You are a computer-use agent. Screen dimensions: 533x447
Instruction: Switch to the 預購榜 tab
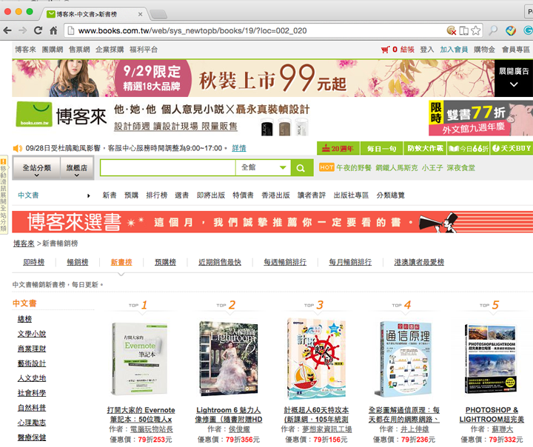tap(165, 262)
